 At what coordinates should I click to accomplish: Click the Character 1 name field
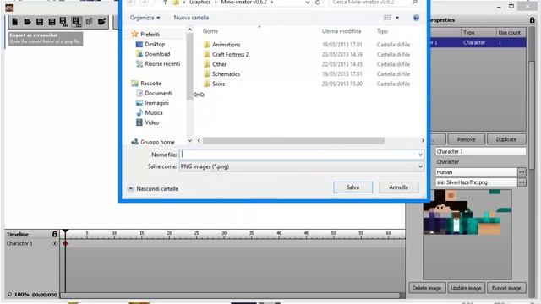(x=481, y=151)
